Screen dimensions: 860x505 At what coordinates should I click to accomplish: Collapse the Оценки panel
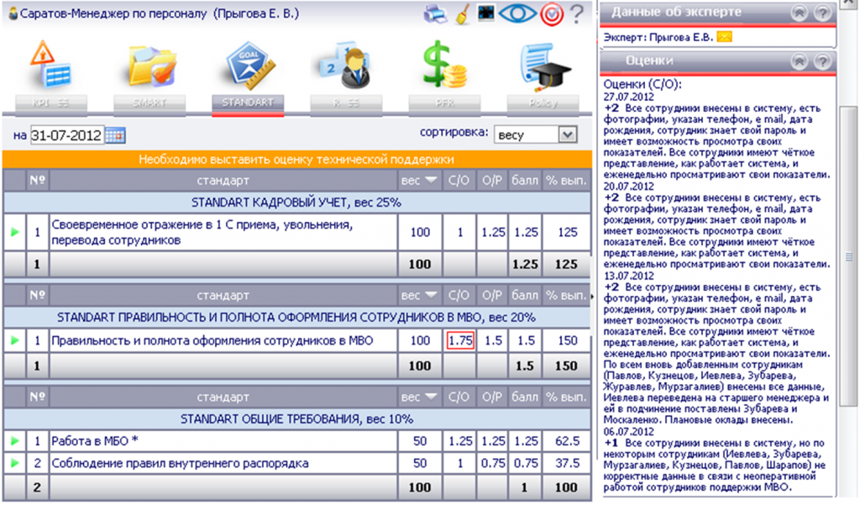(800, 61)
